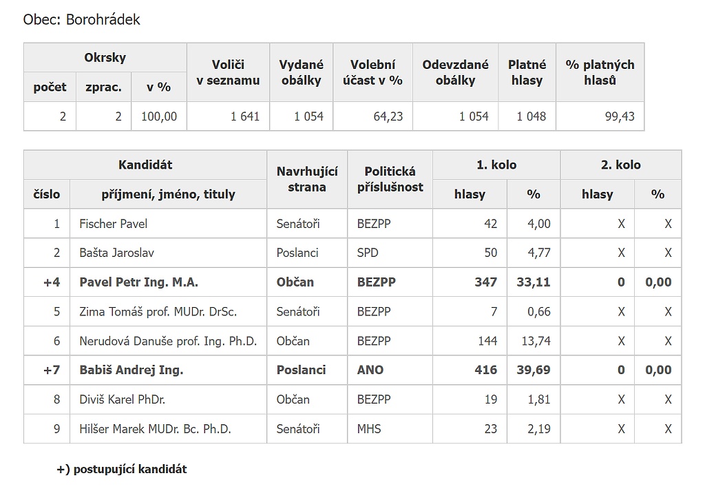This screenshot has height=491, width=705.
Task: Click the Kandidát column header
Action: point(145,165)
